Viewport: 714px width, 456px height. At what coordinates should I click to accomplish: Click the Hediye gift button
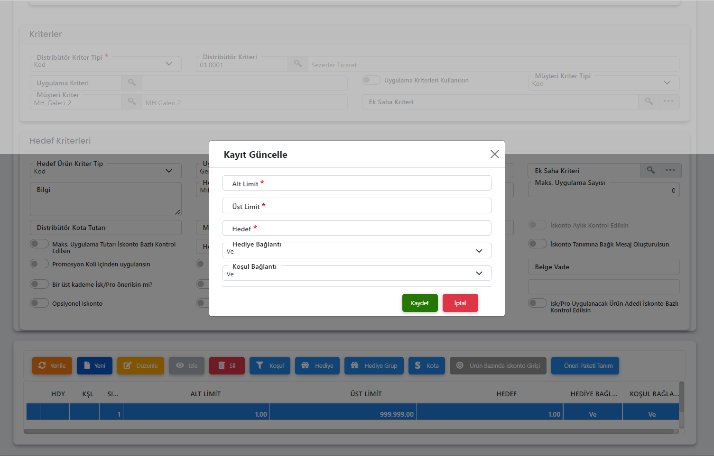tap(317, 365)
